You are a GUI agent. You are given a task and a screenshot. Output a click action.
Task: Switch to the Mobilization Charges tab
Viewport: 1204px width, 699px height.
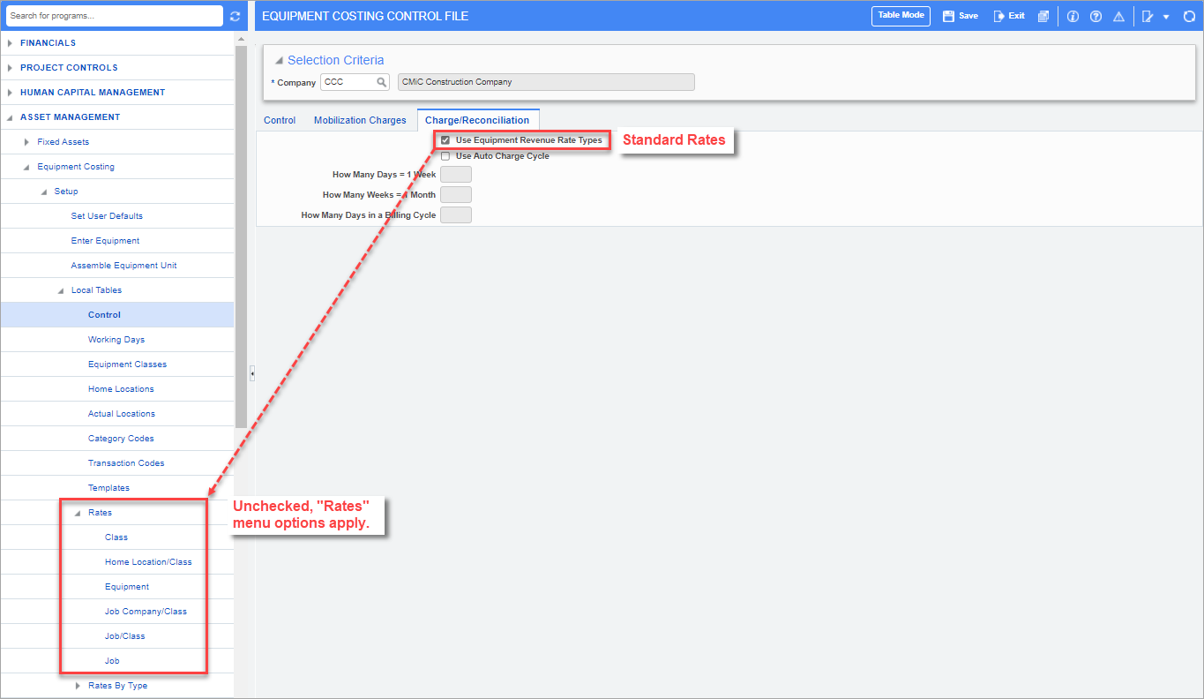(x=360, y=120)
